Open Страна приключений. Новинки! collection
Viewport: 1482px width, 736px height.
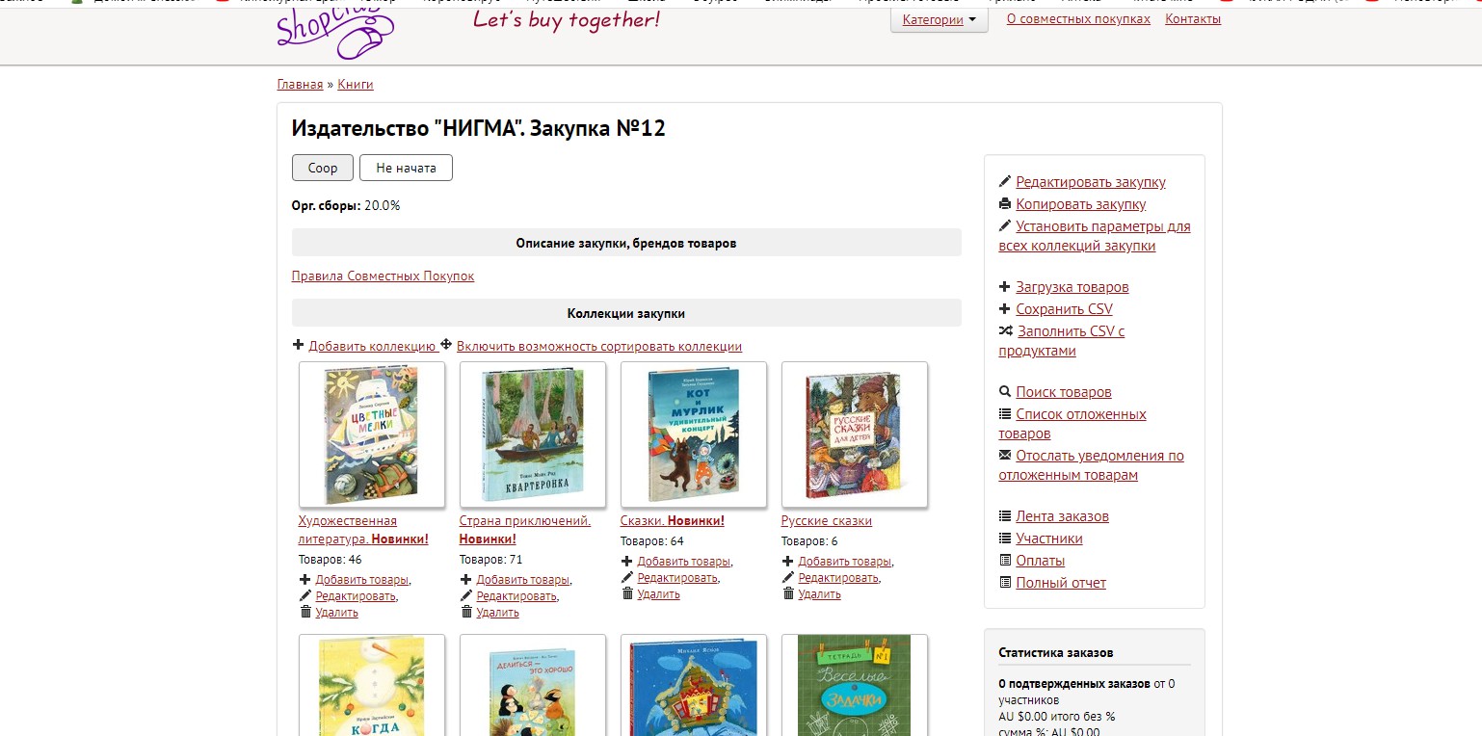point(525,530)
